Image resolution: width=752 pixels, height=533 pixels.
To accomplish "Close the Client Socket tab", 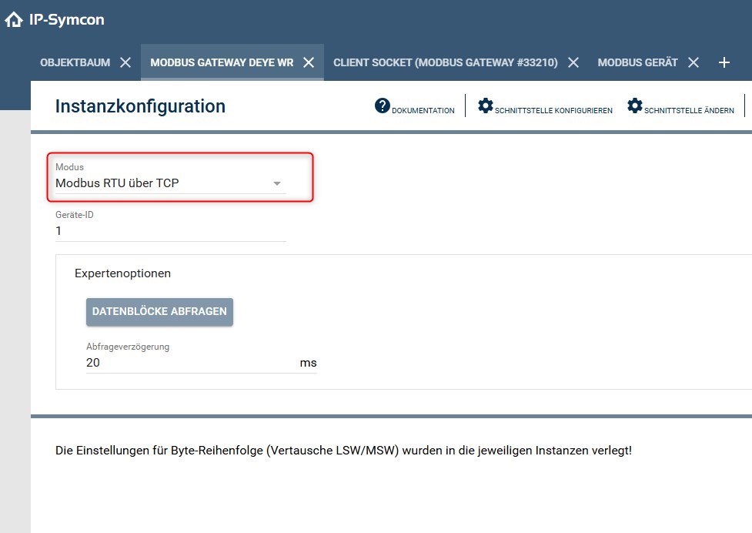I will 573,62.
